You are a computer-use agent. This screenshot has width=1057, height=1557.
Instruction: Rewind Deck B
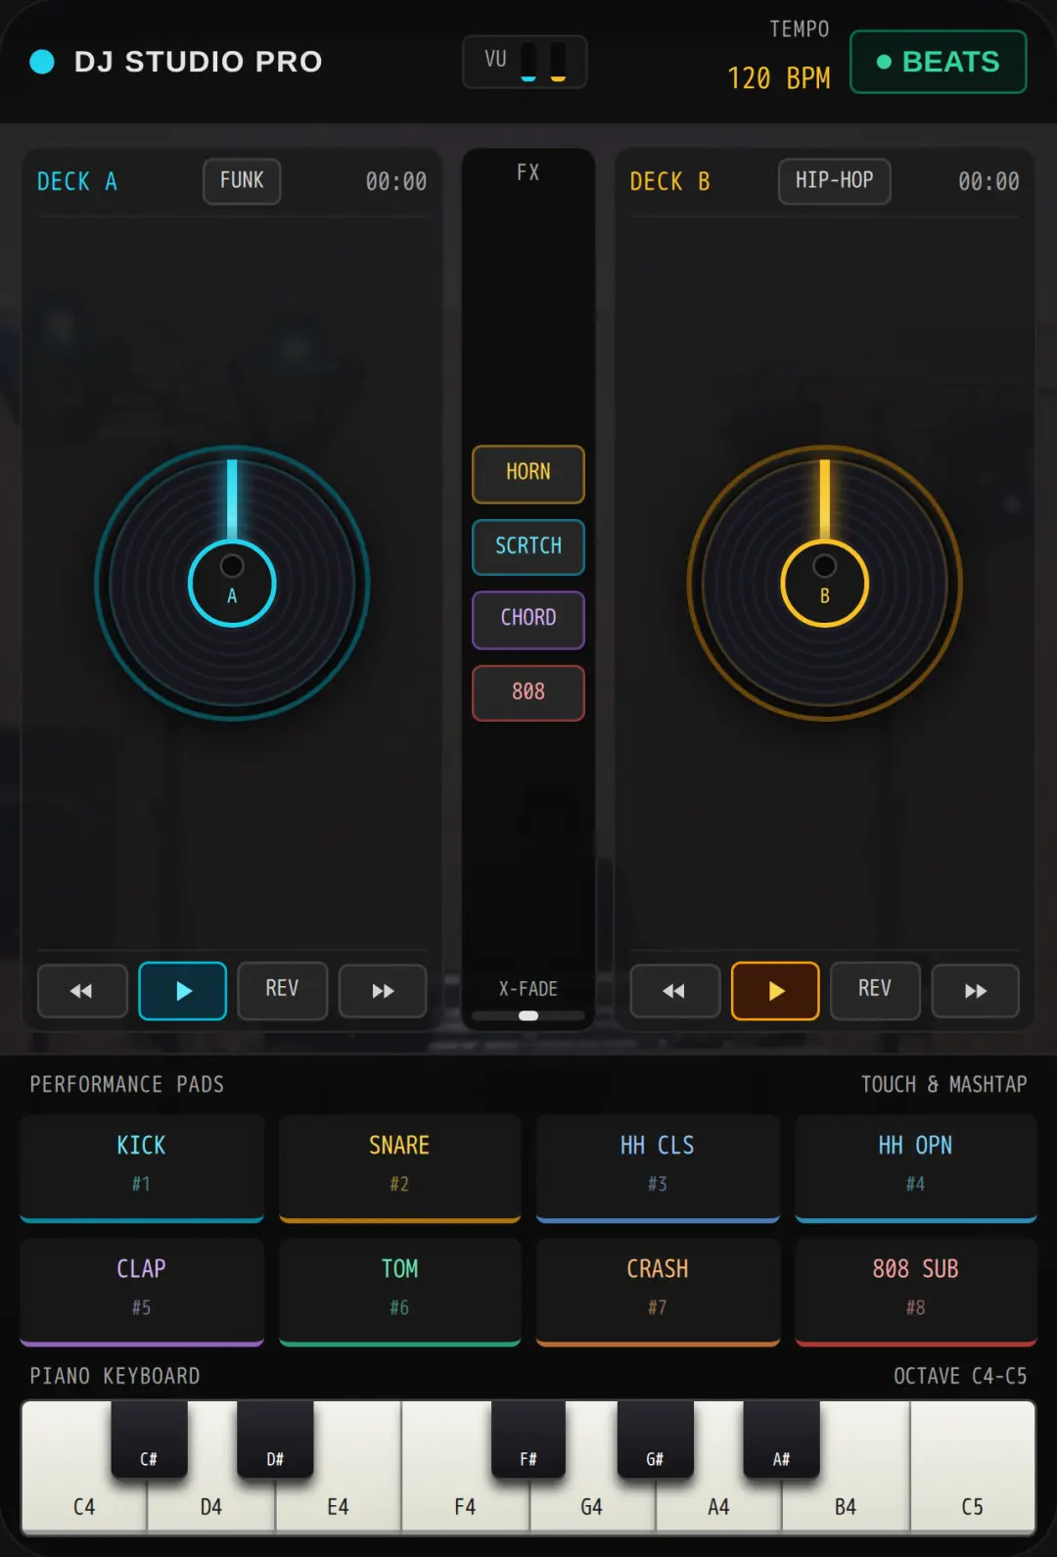[675, 991]
